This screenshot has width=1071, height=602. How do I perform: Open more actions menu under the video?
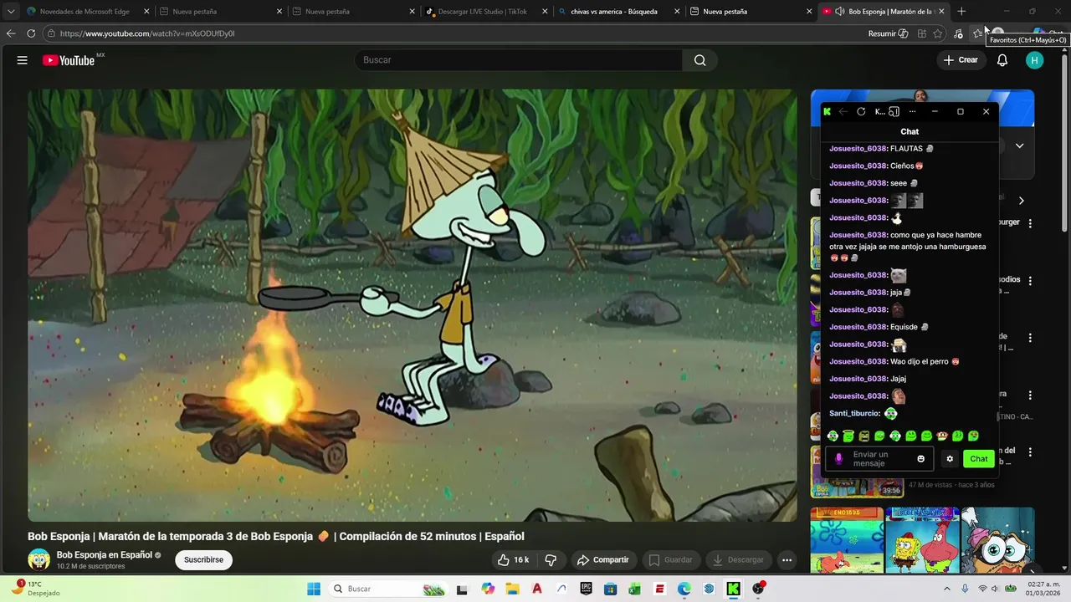[x=787, y=559]
